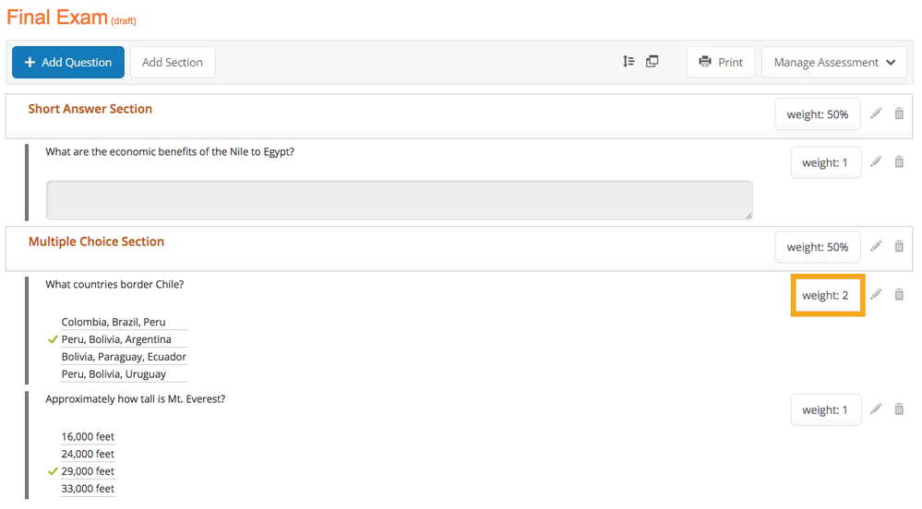Choose the 33,000 feet answer option
This screenshot has height=509, width=922.
point(88,489)
